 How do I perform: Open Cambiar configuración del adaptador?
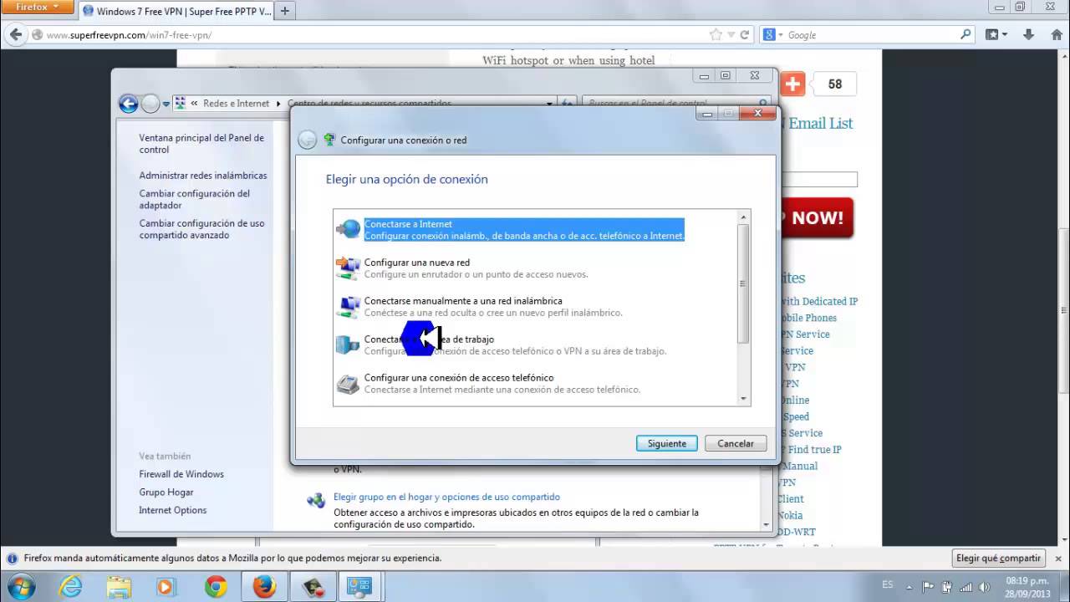pyautogui.click(x=195, y=199)
